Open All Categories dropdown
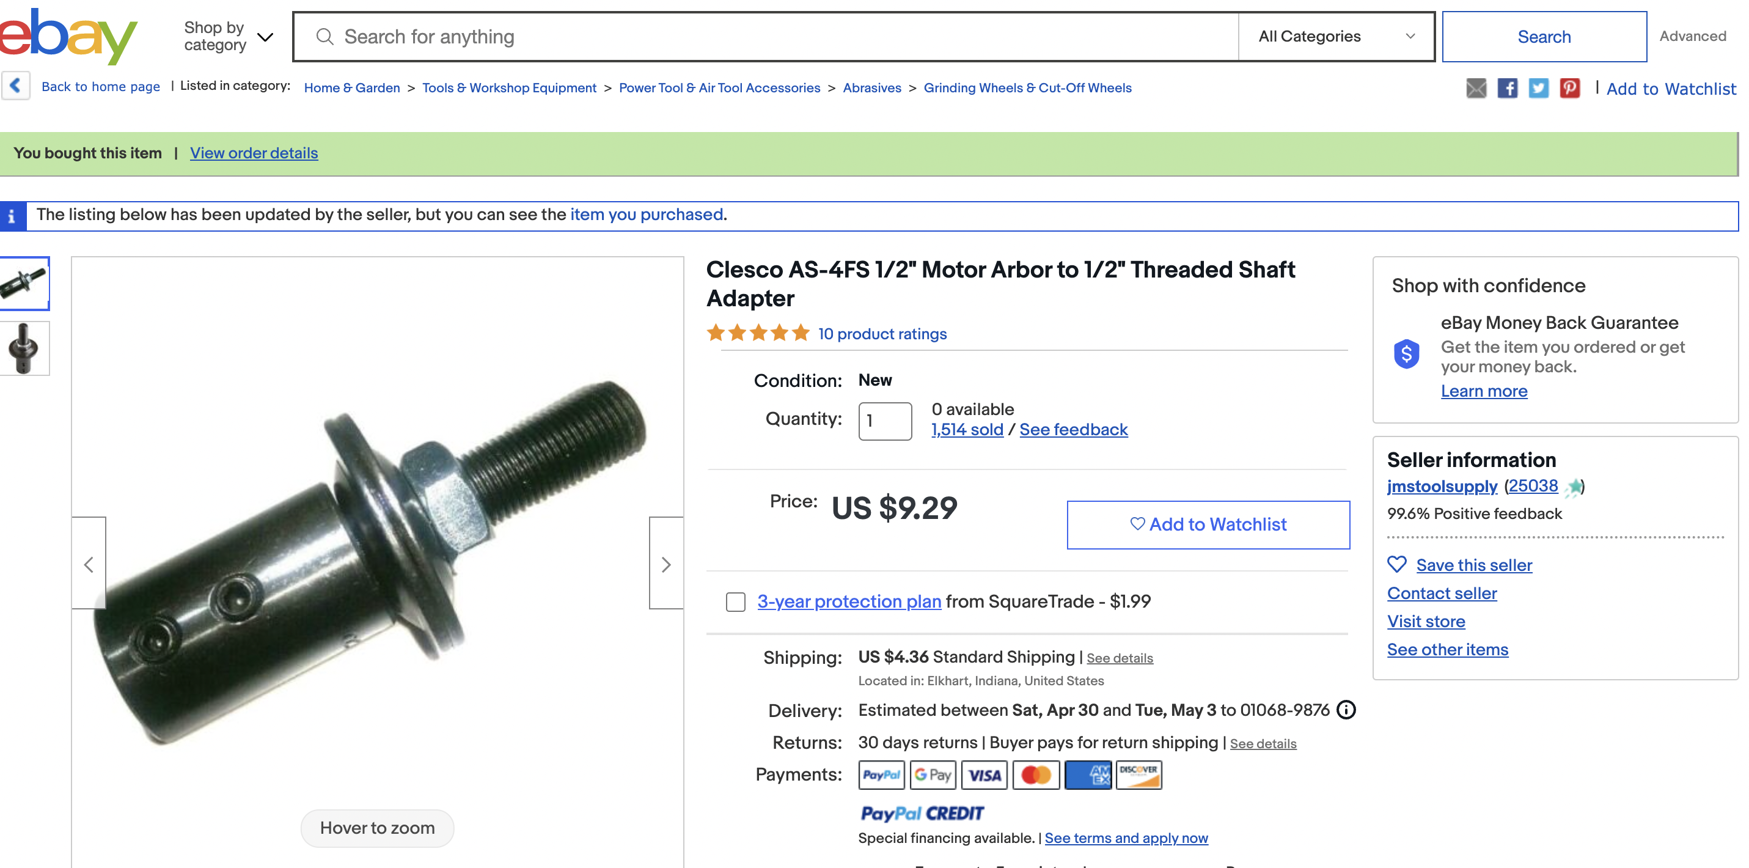Screen dimensions: 1749x868 point(1335,37)
